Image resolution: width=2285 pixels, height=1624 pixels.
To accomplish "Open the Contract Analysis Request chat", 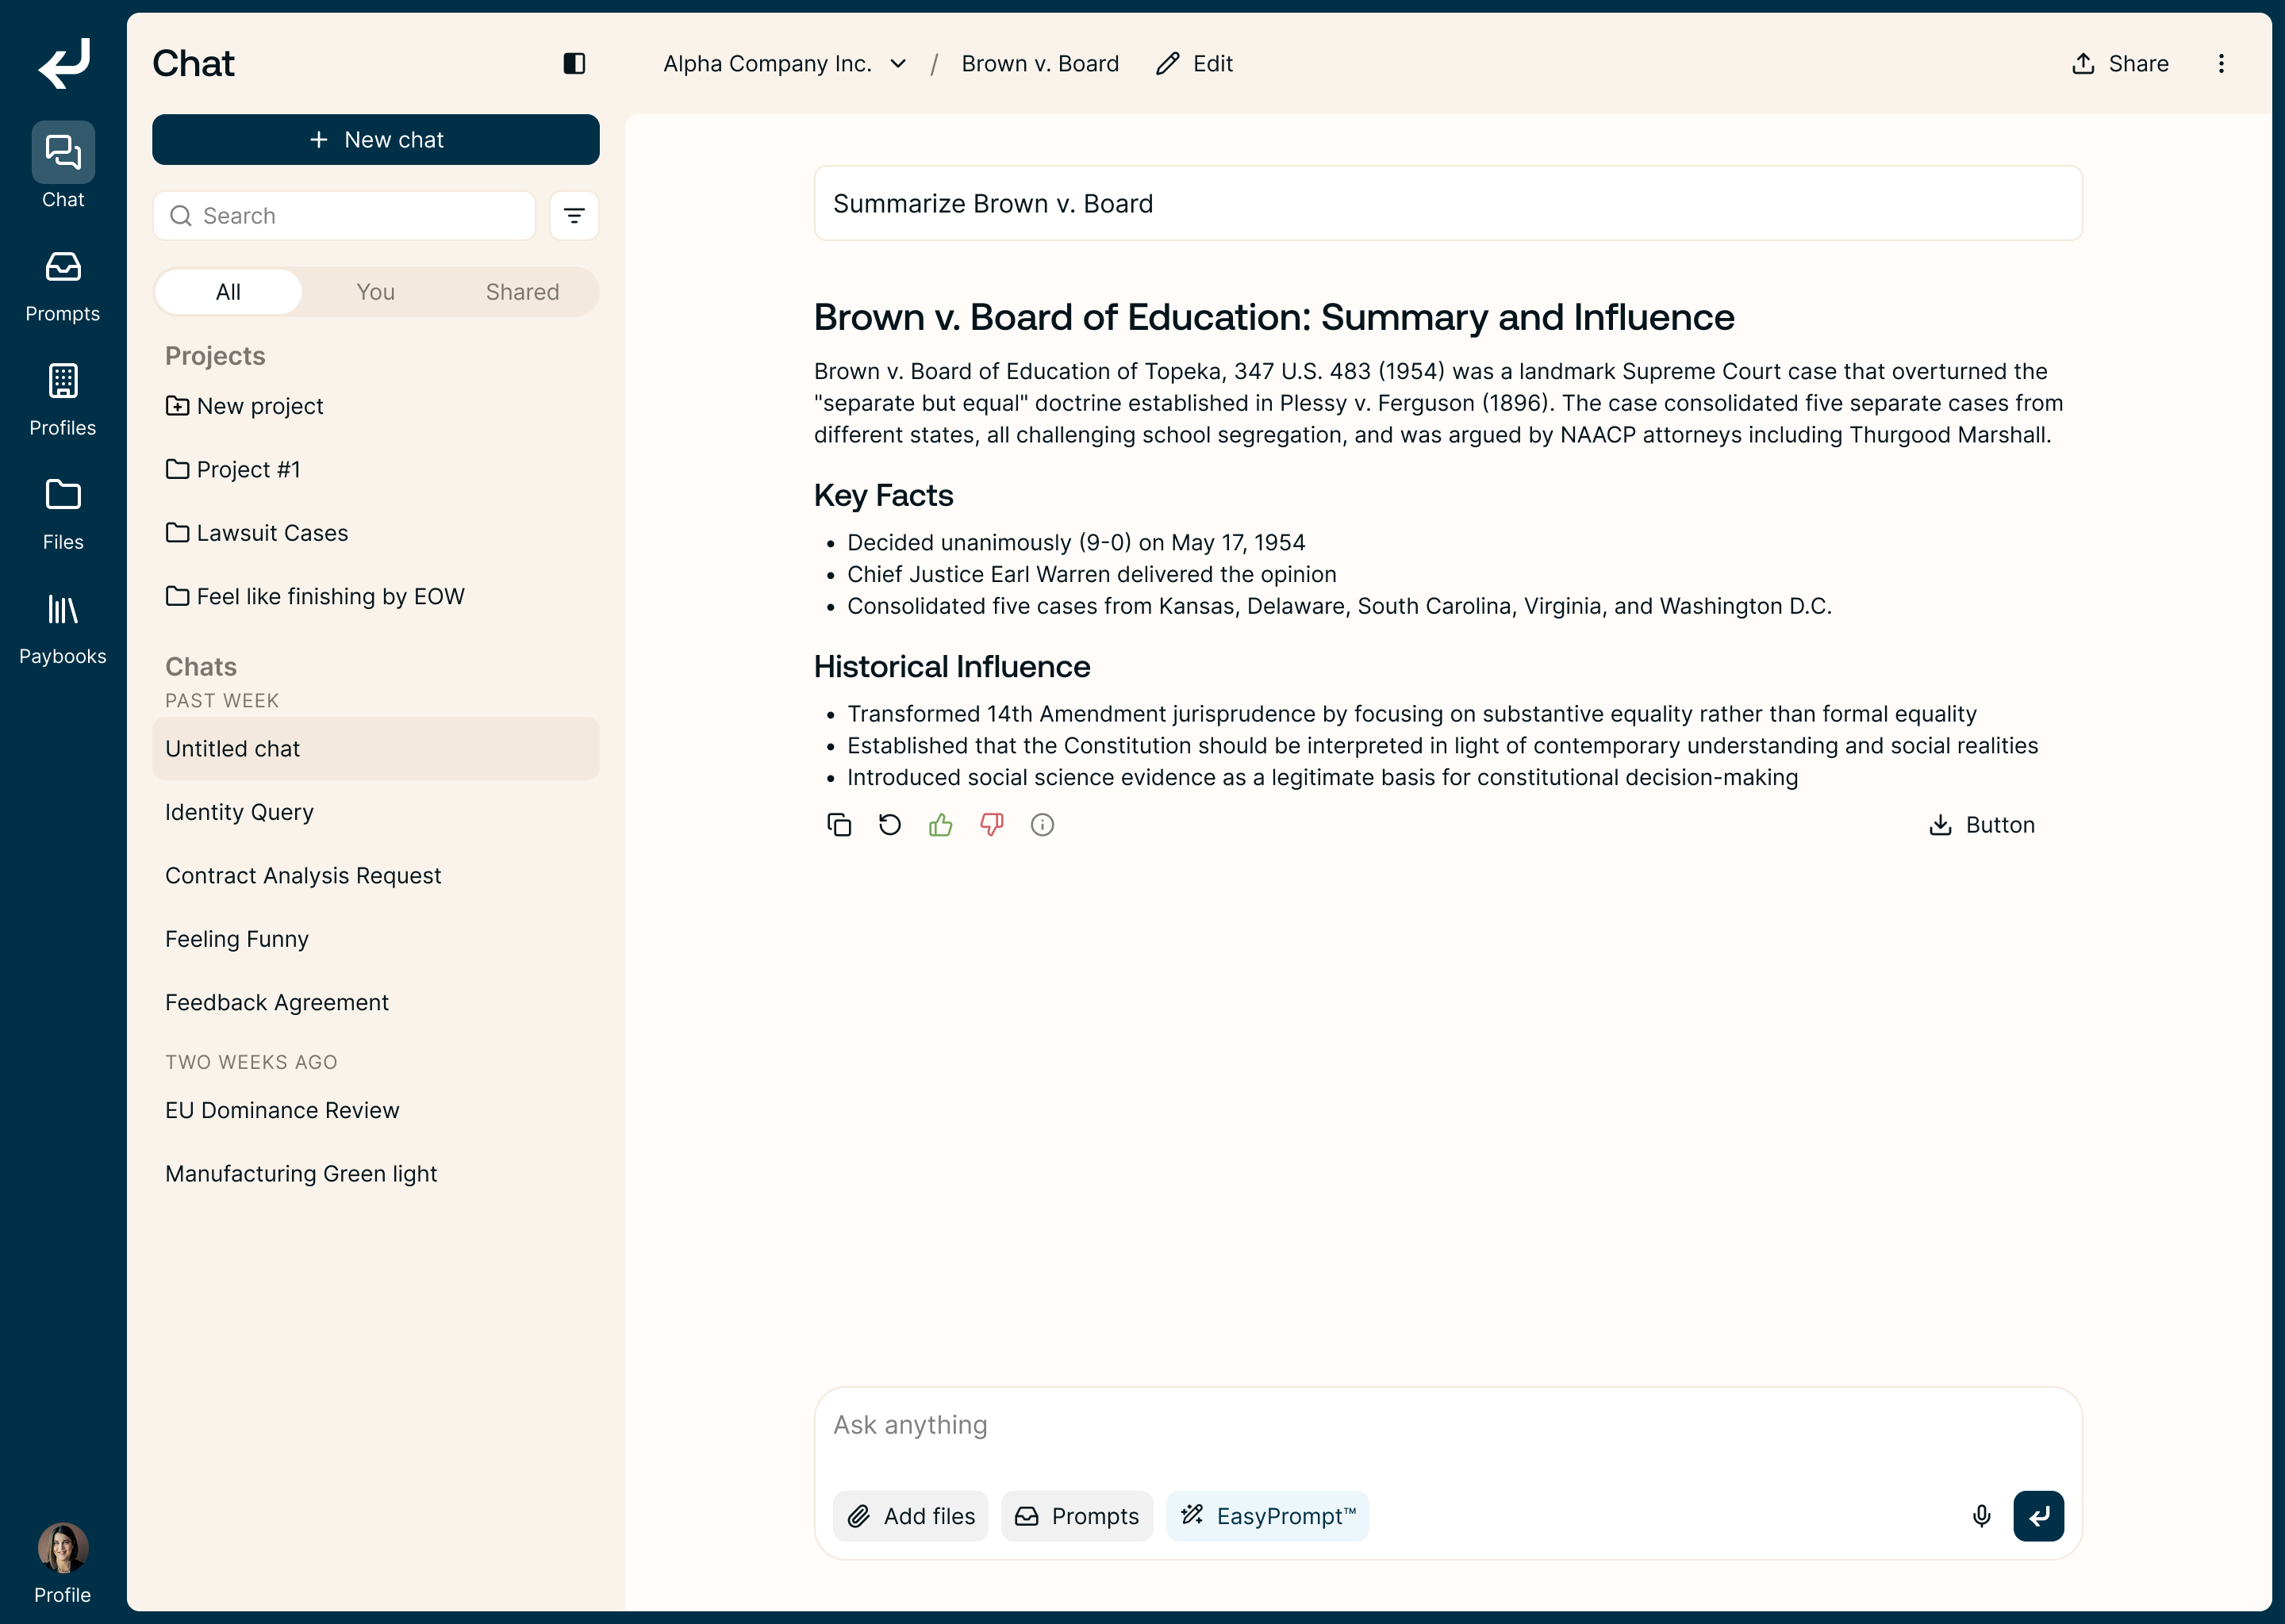I will tap(376, 876).
